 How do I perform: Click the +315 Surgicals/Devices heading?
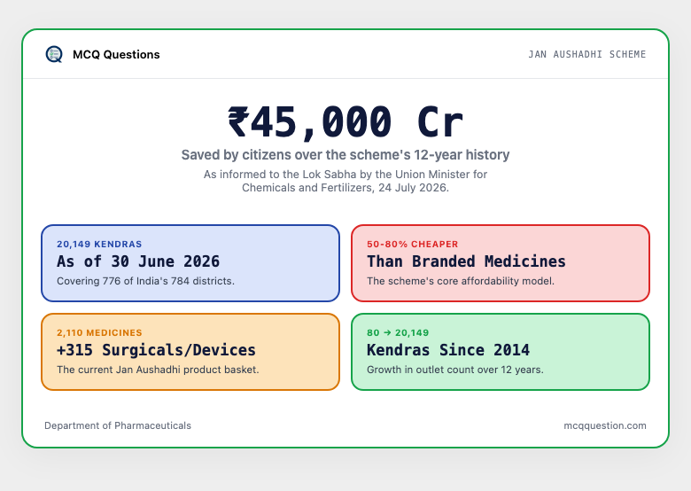(156, 350)
